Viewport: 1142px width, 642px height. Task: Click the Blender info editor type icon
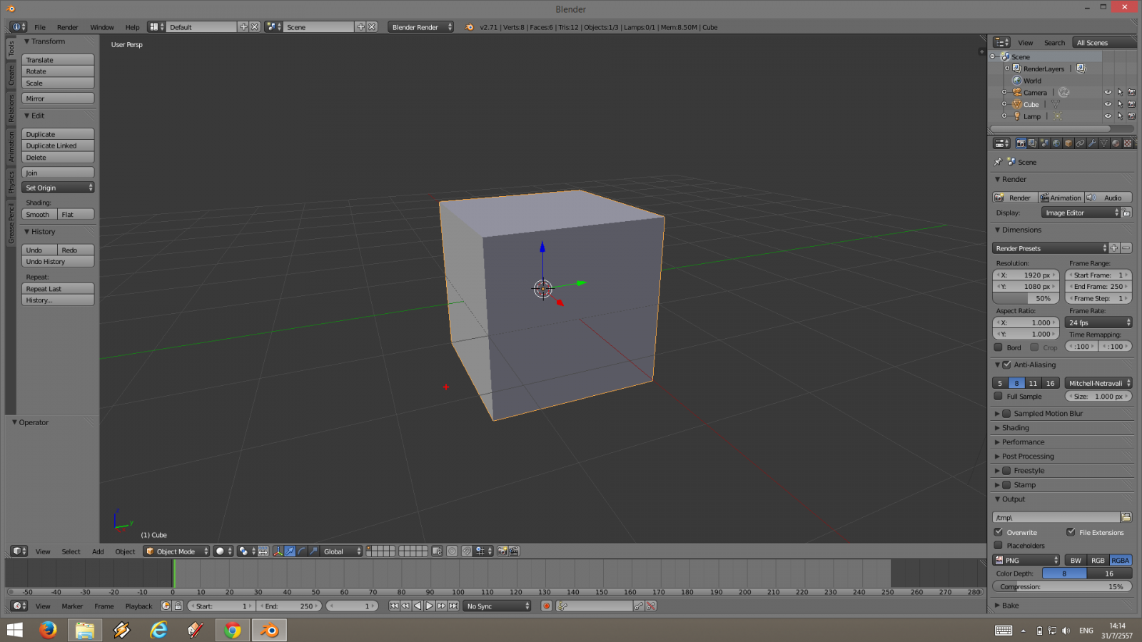pyautogui.click(x=19, y=27)
